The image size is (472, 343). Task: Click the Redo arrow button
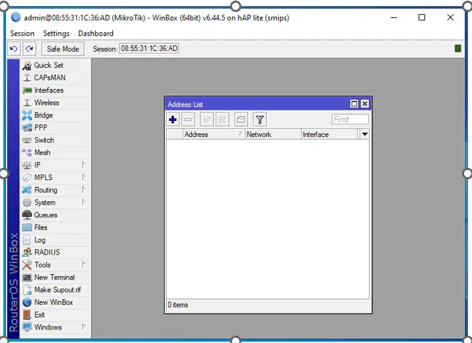pyautogui.click(x=29, y=49)
